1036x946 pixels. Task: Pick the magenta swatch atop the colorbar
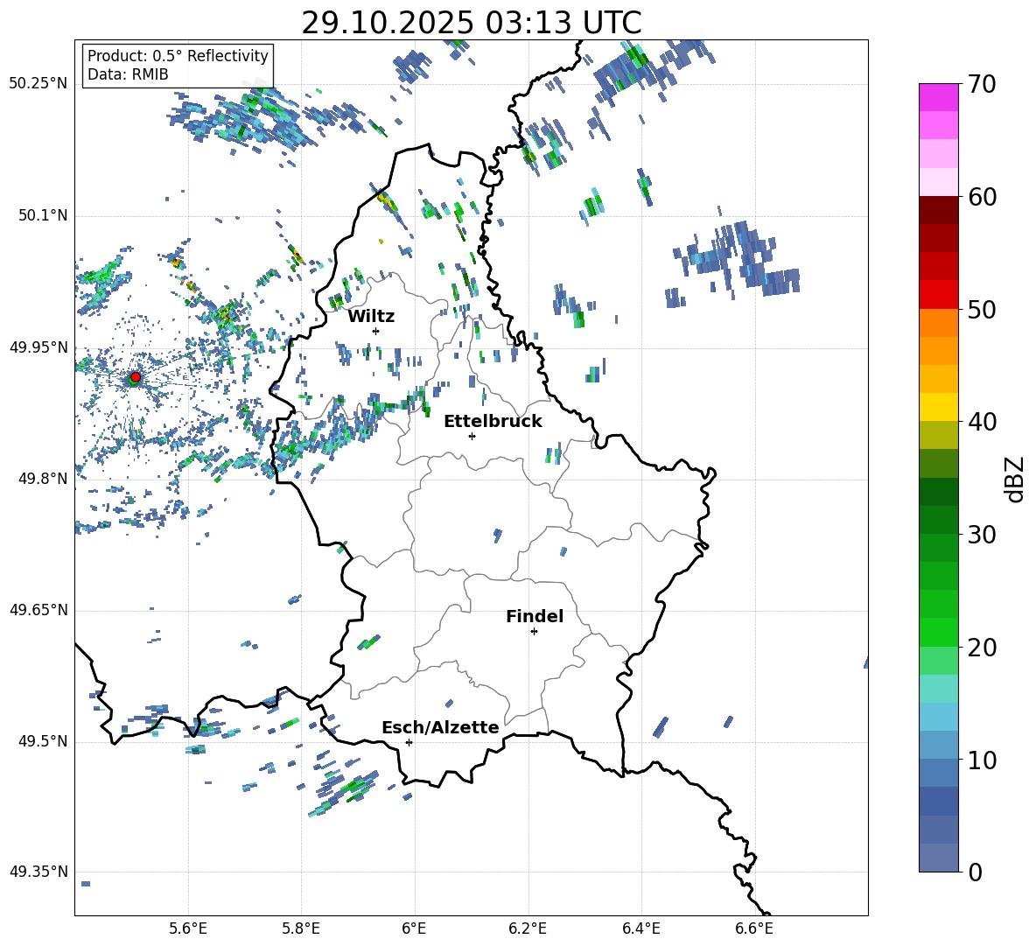tap(938, 97)
